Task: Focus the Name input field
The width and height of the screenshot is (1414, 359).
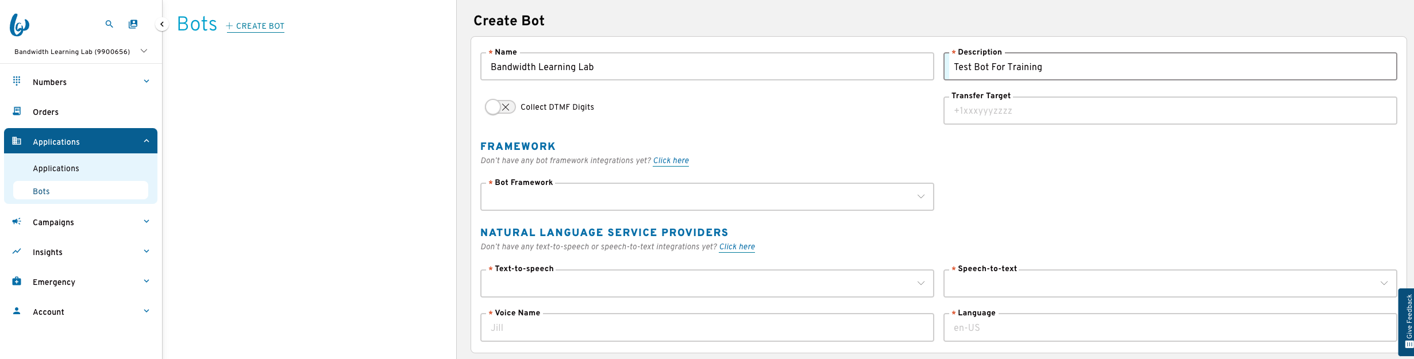Action: (x=707, y=67)
